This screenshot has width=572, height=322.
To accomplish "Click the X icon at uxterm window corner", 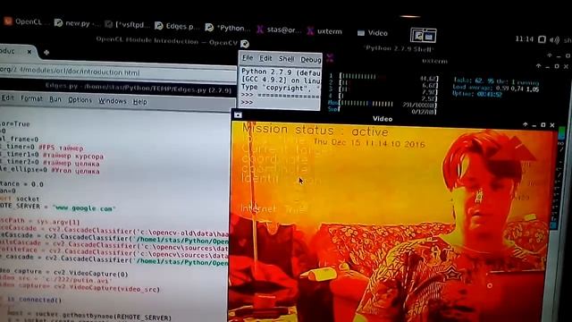I will (x=330, y=57).
